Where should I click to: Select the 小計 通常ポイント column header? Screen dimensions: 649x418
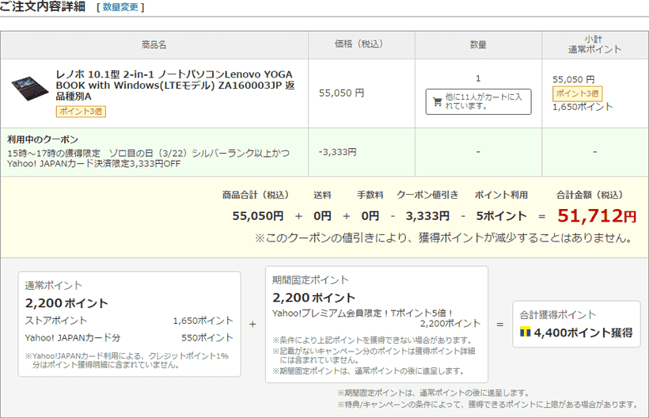[594, 44]
